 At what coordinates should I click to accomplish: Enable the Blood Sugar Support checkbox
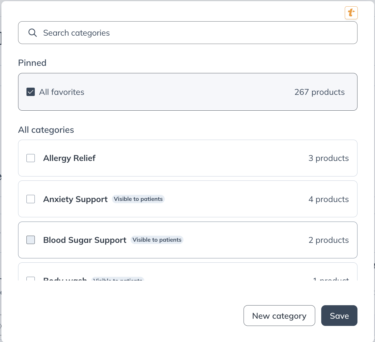point(31,240)
